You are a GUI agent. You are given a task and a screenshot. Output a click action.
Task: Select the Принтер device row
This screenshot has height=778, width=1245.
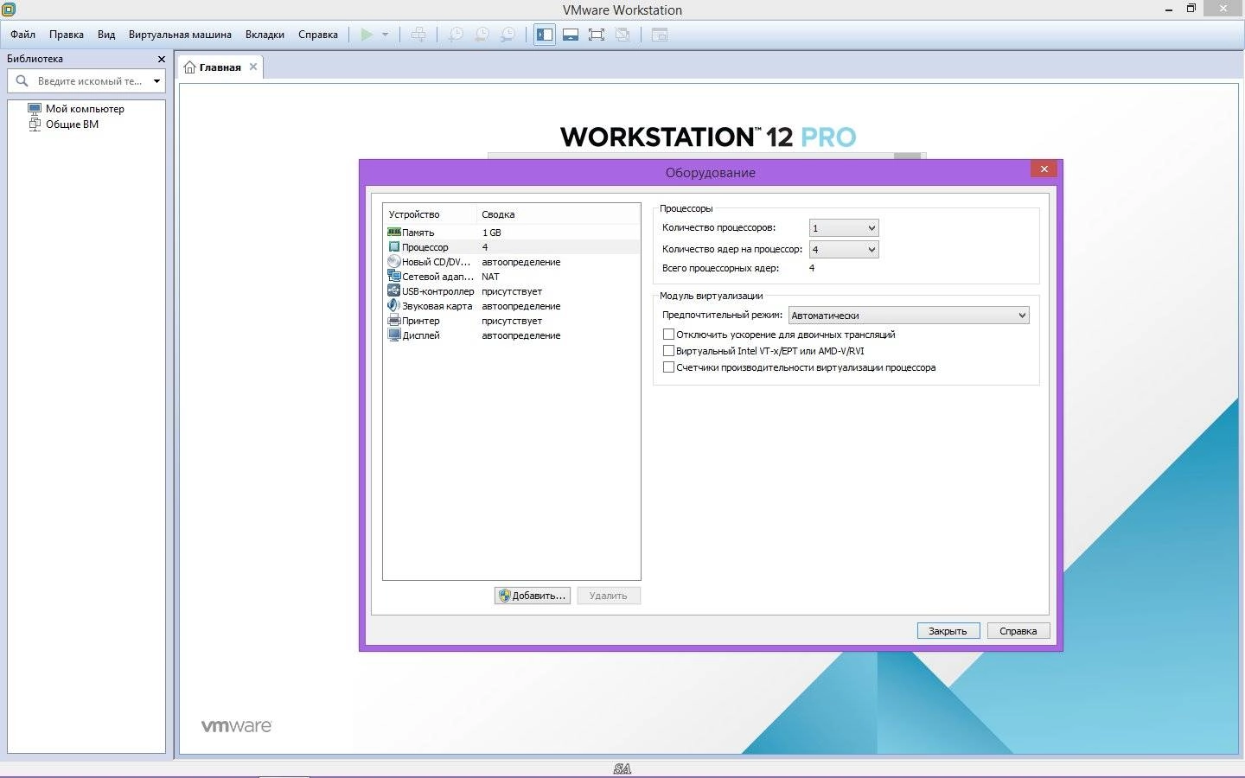512,321
